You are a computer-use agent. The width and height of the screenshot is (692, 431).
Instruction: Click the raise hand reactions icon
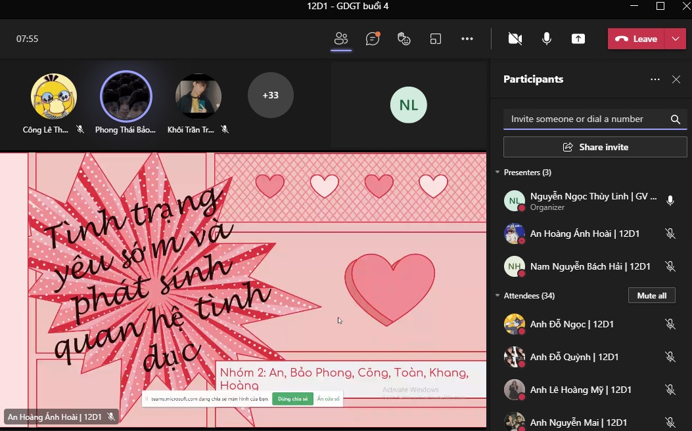(404, 39)
